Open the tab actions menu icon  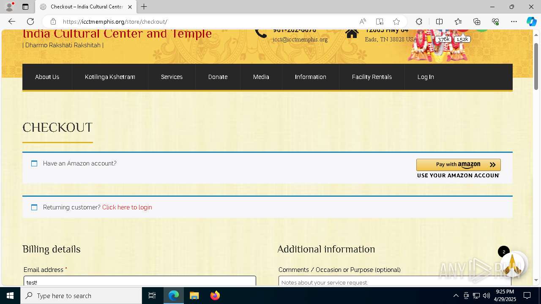point(25,7)
